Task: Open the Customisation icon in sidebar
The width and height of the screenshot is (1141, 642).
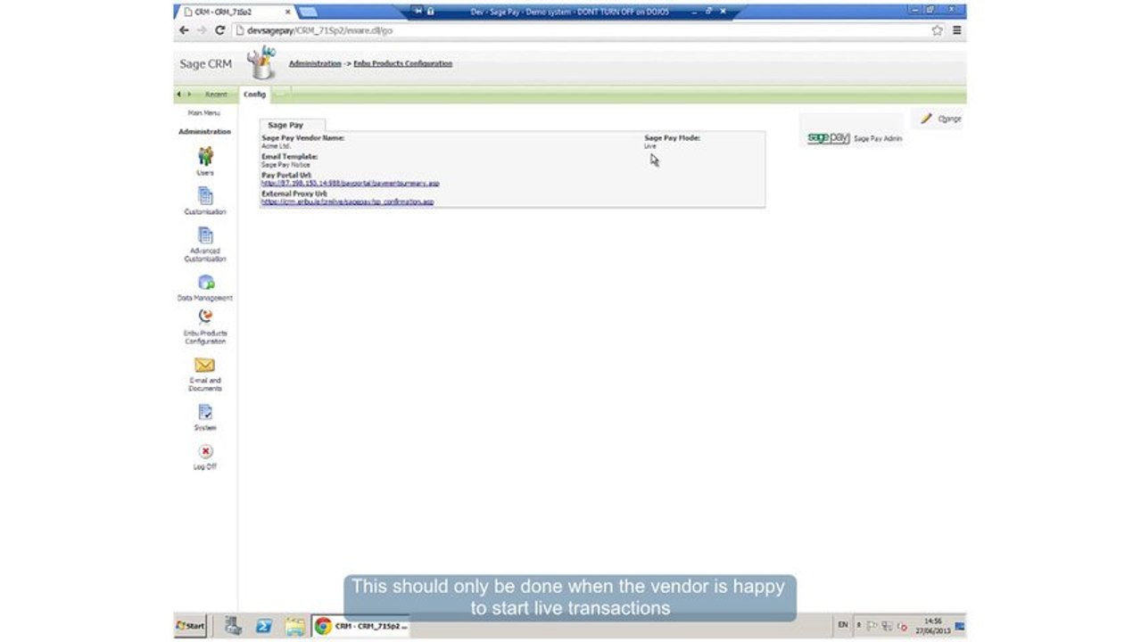Action: tap(205, 196)
